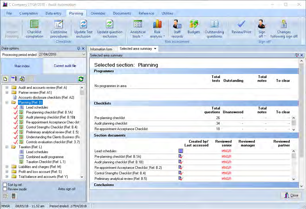Click Update question exclusion icon
This screenshot has width=306, height=209.
[x=110, y=24]
